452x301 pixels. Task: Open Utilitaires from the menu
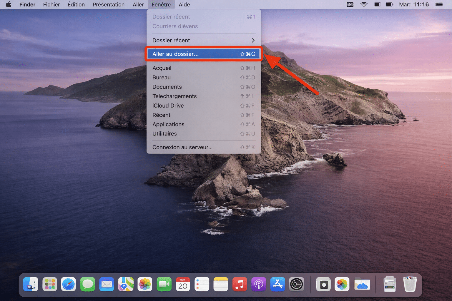(204, 134)
